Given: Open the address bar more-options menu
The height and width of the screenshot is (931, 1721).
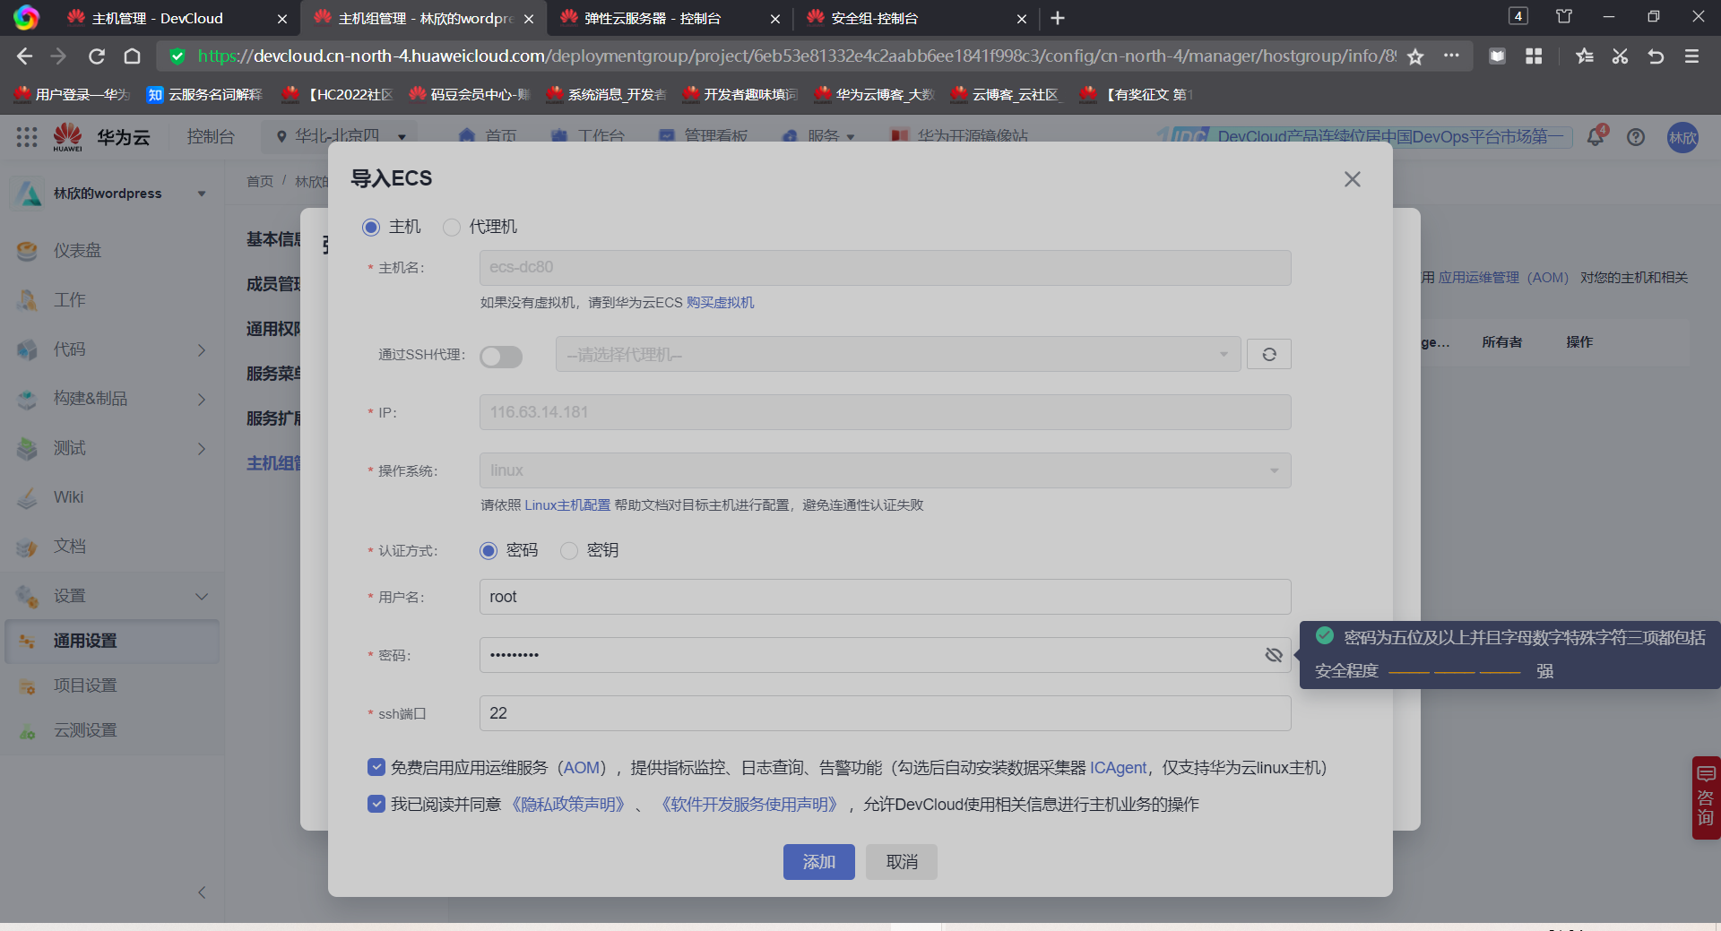Looking at the screenshot, I should (x=1451, y=56).
